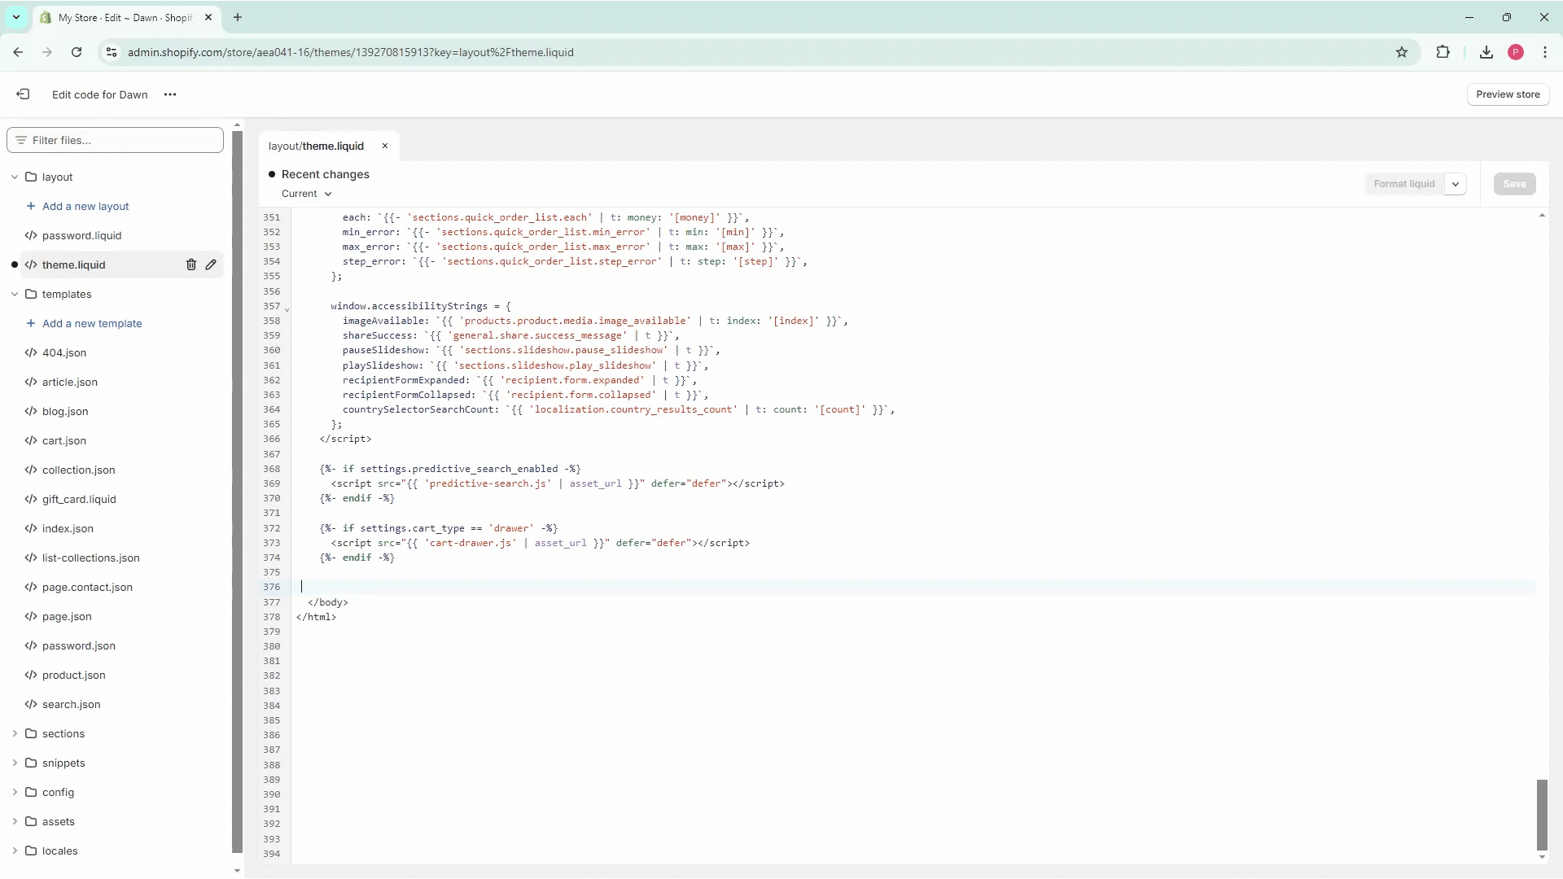Click the browser forward arrow
The image size is (1563, 879).
[x=47, y=52]
